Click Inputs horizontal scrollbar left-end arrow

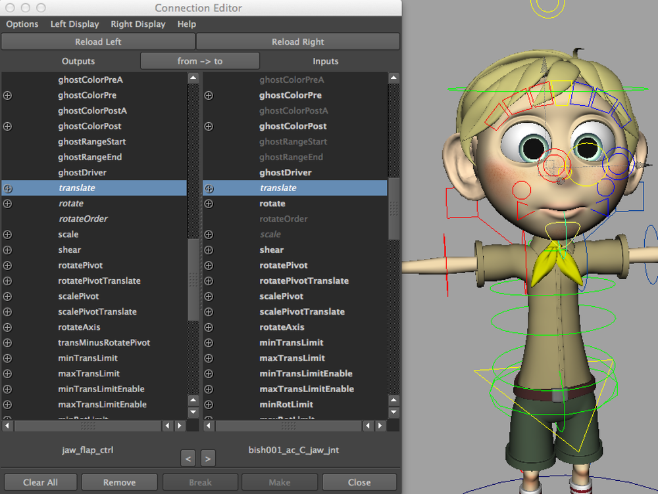[209, 426]
